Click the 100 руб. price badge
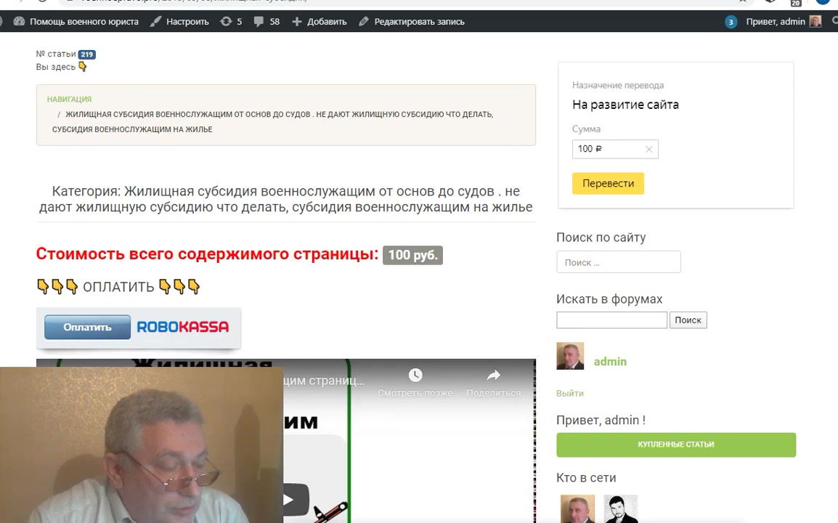Image resolution: width=838 pixels, height=523 pixels. (412, 255)
